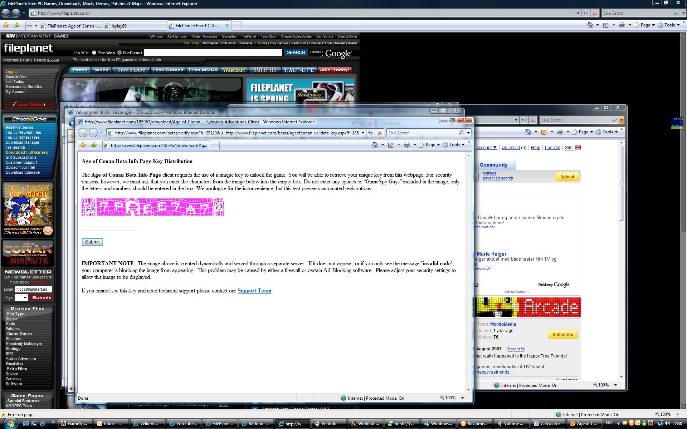
Task: Open zoom level dropdown in front popup status bar
Action: pos(462,398)
